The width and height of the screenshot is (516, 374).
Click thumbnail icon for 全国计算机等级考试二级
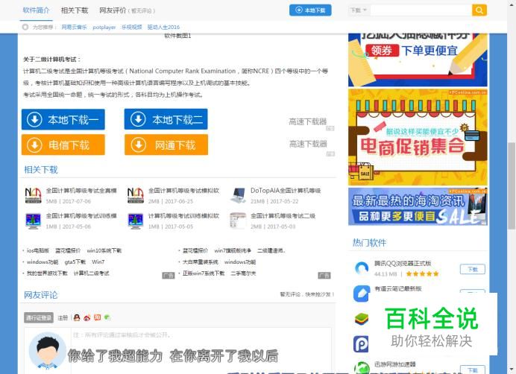click(x=239, y=221)
